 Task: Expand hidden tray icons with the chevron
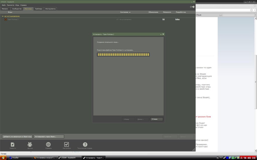tap(221, 158)
